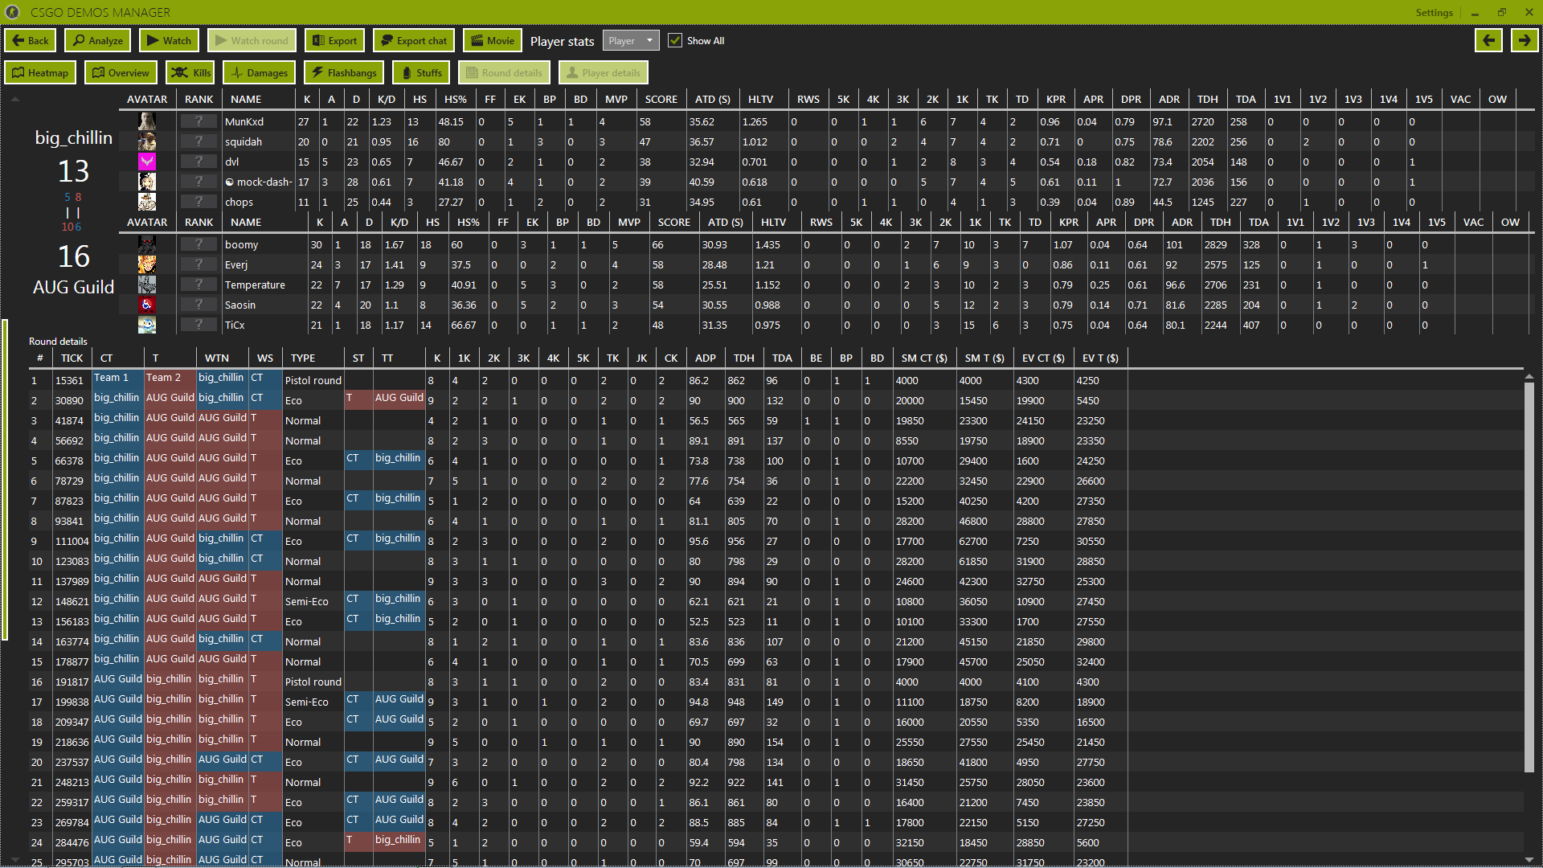Sort first team table by ADR column
This screenshot has width=1543, height=868.
click(x=1169, y=100)
